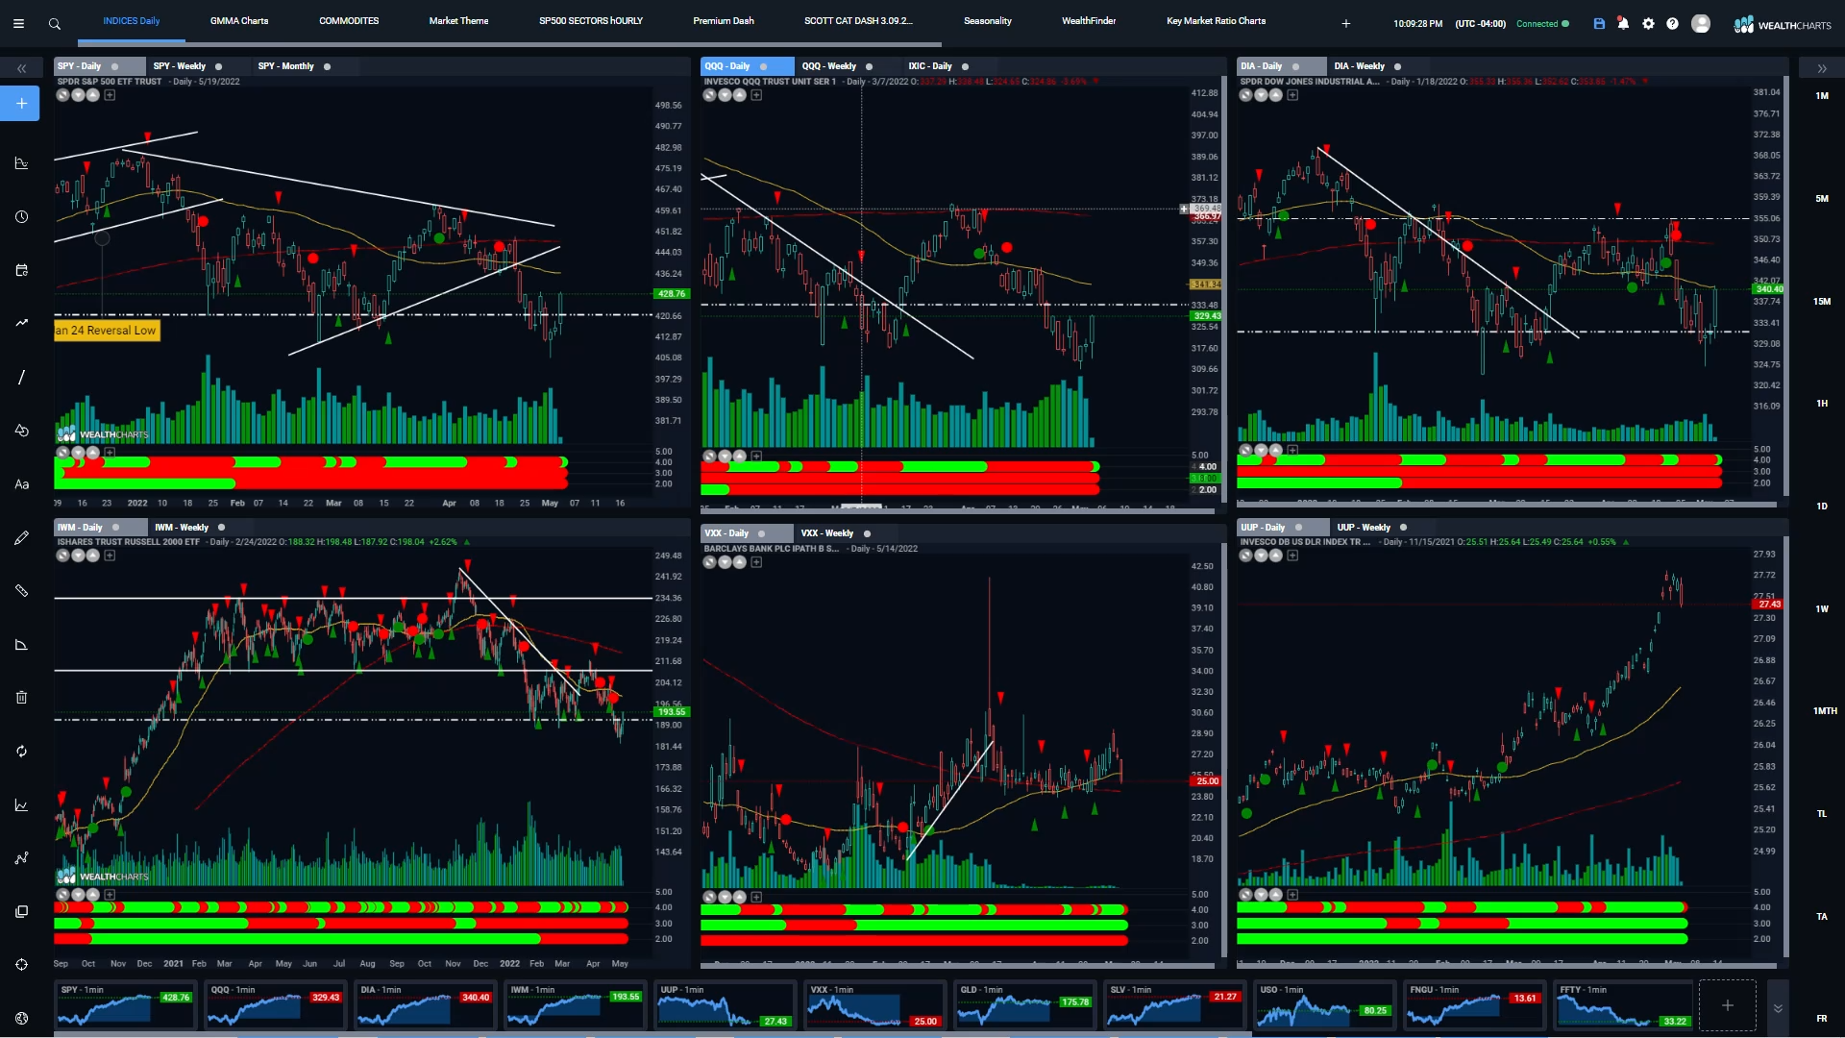
Task: Expand indicators plus box on UUP chart
Action: pos(1292,556)
